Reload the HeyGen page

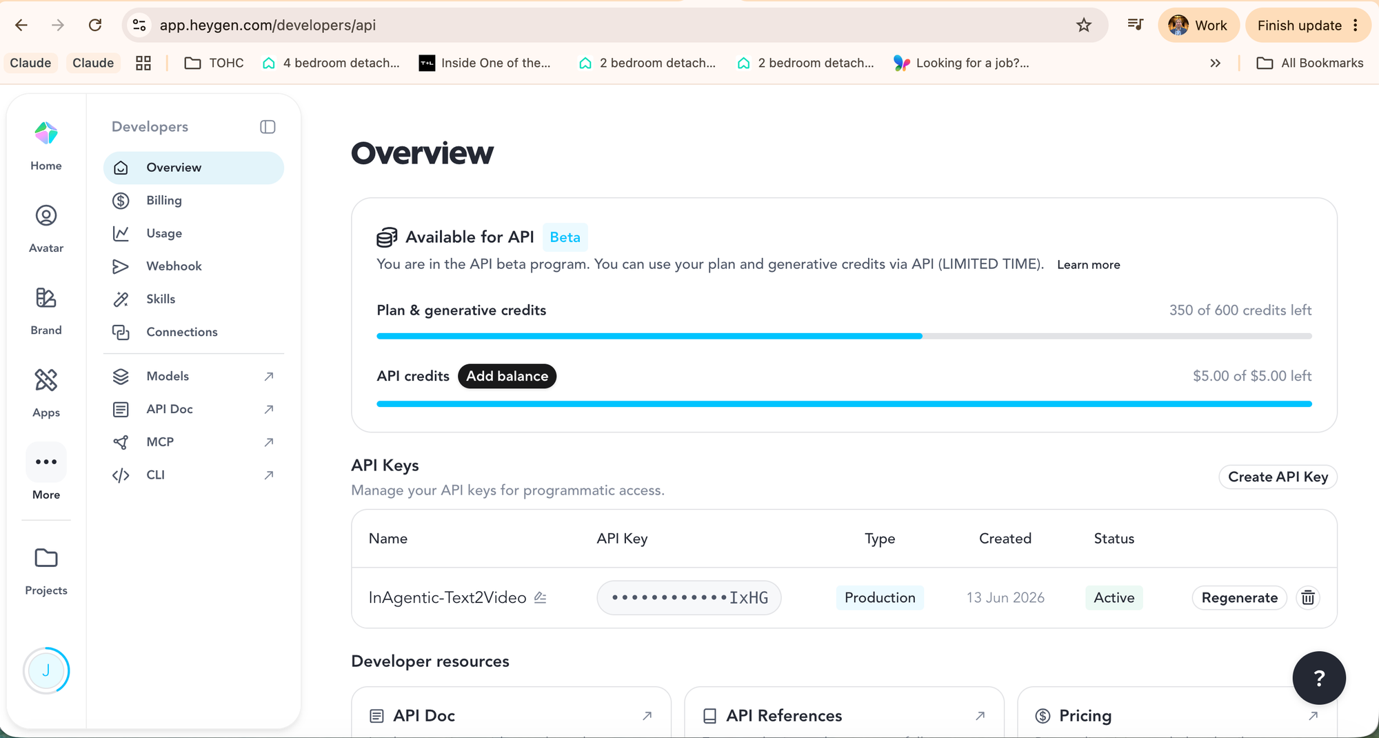tap(95, 26)
